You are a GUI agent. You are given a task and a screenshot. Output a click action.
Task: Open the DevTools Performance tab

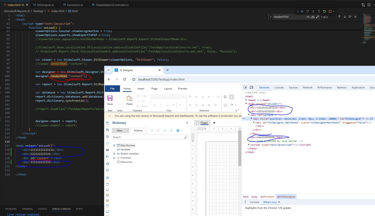(325, 88)
